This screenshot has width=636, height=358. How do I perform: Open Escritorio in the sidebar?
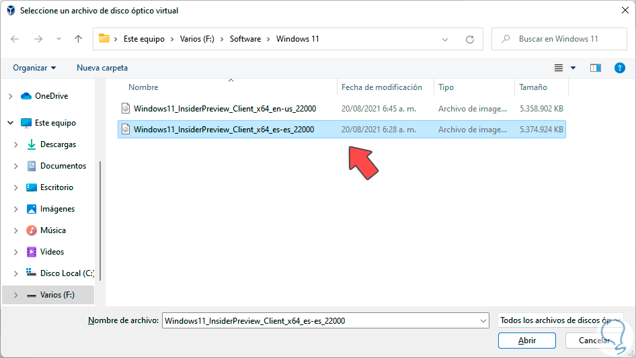pyautogui.click(x=56, y=187)
